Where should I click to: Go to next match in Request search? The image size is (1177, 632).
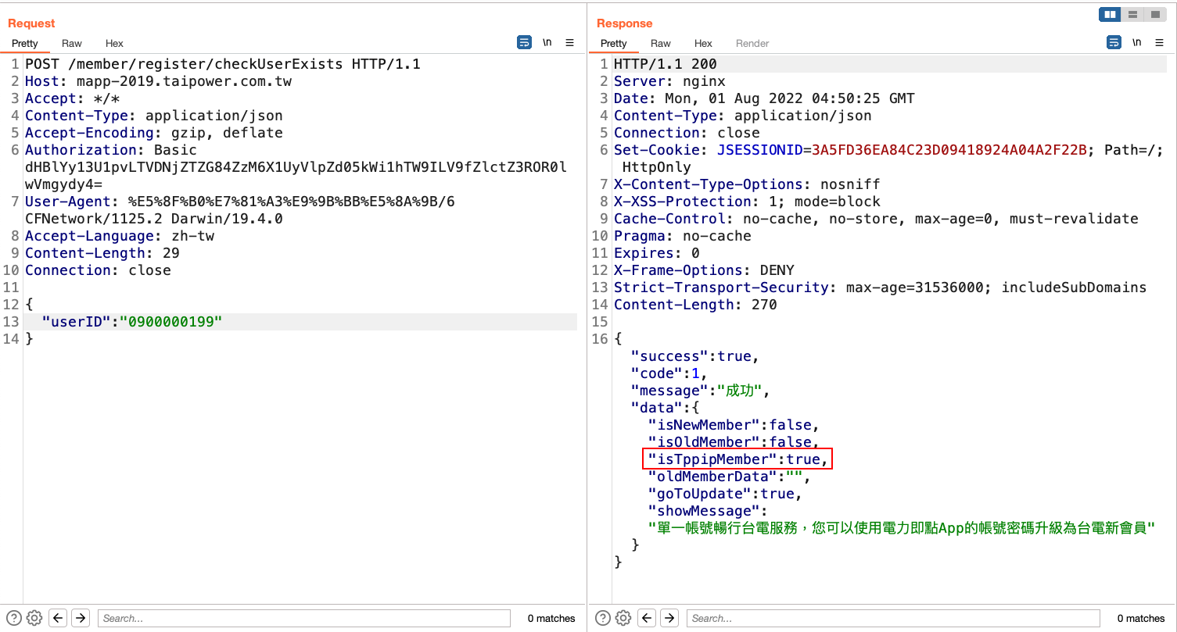click(81, 618)
